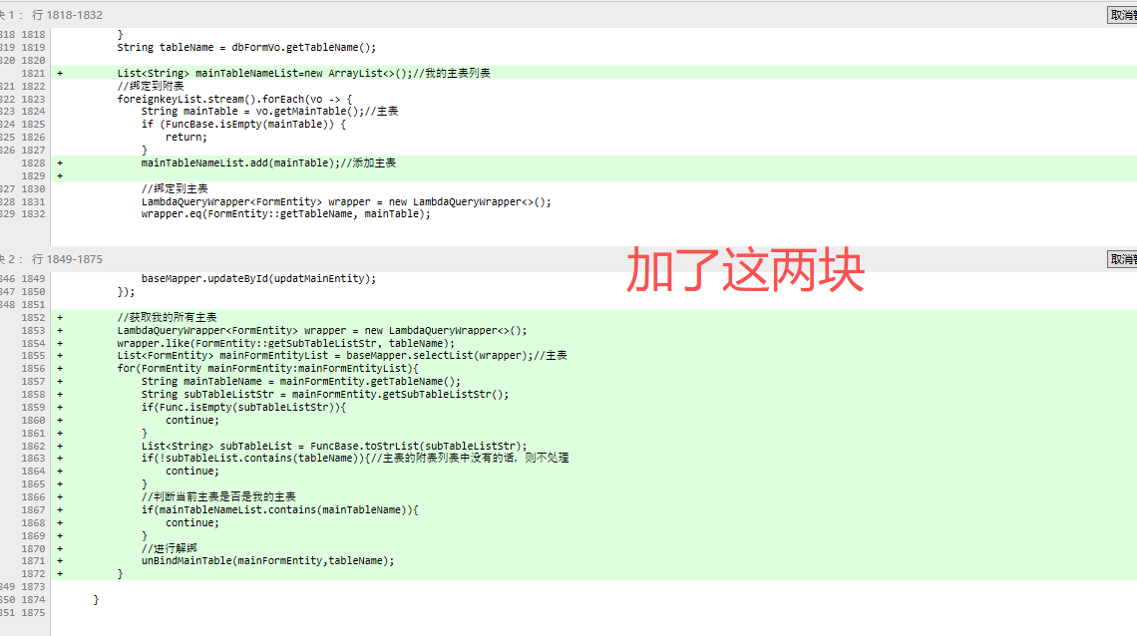Image resolution: width=1137 pixels, height=636 pixels.
Task: Click the plus marker on line 1867
Action: pyautogui.click(x=60, y=509)
